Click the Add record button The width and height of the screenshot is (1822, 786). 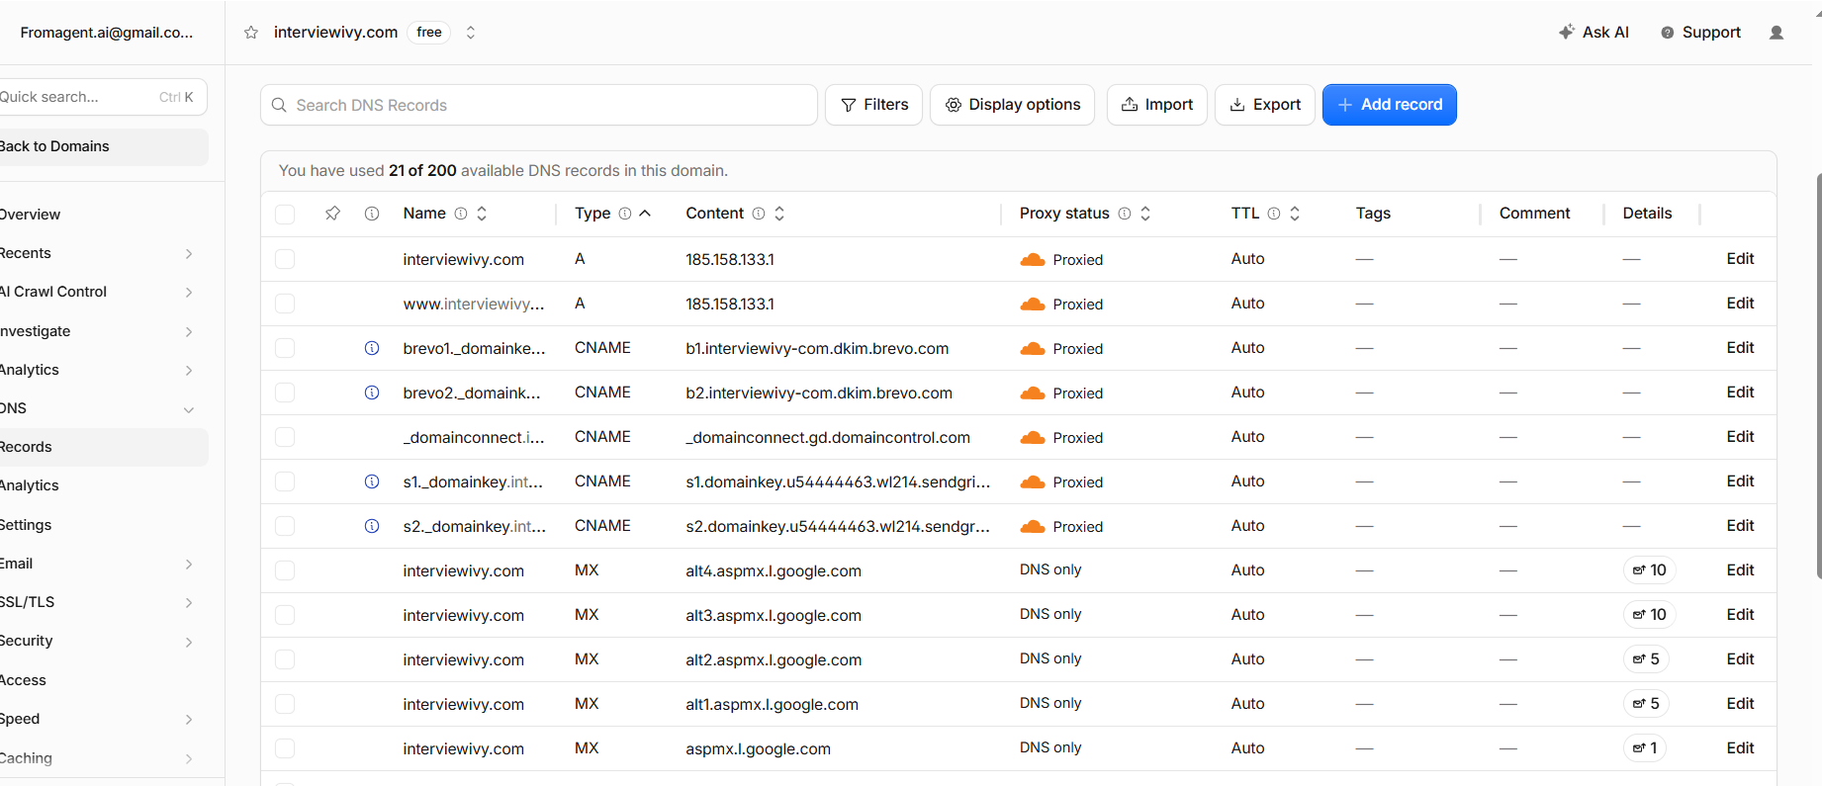[x=1389, y=105]
